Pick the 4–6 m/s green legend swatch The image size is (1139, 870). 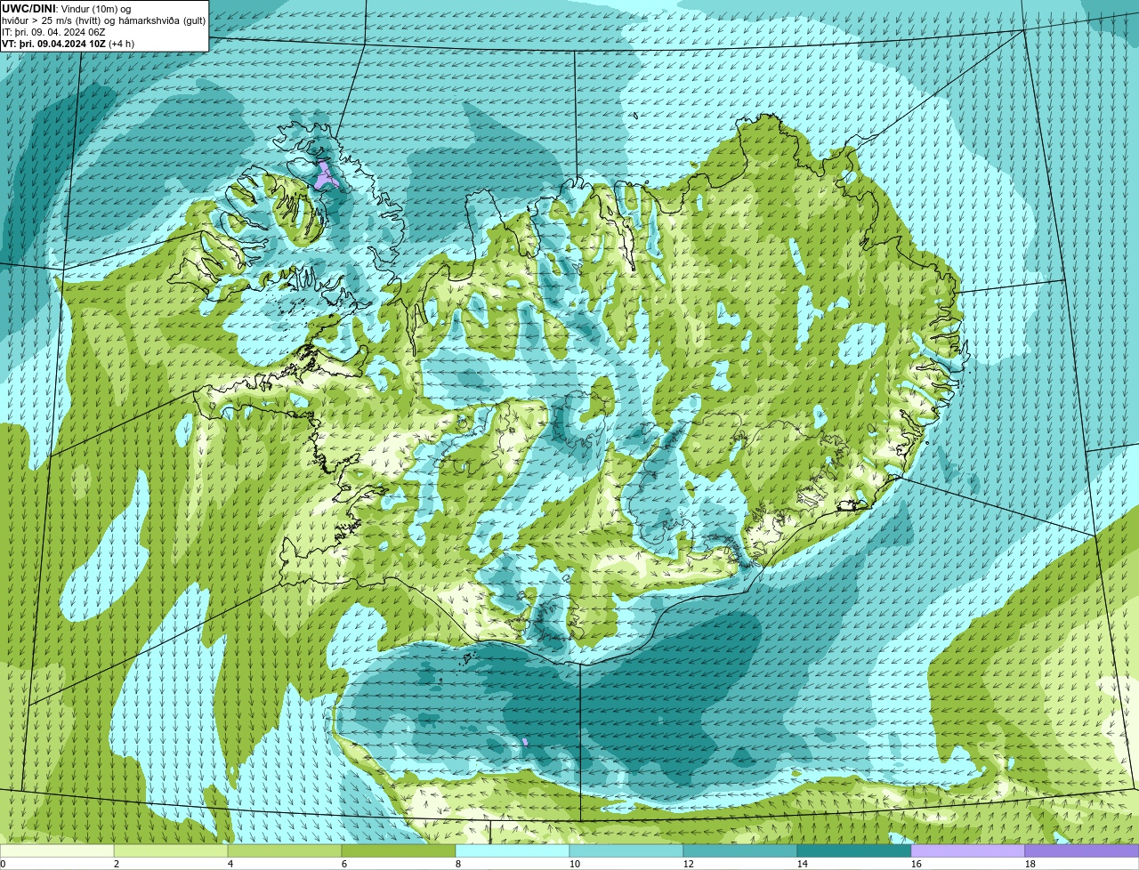(x=285, y=850)
